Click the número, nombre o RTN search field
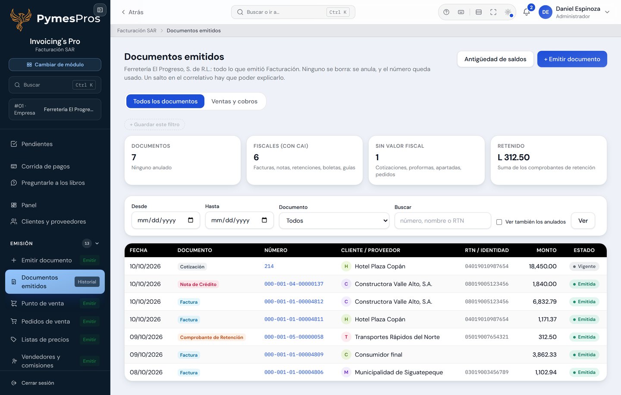The height and width of the screenshot is (395, 621). coord(442,221)
